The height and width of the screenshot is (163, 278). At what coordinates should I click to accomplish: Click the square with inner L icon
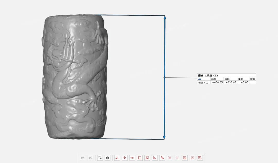pos(147,158)
